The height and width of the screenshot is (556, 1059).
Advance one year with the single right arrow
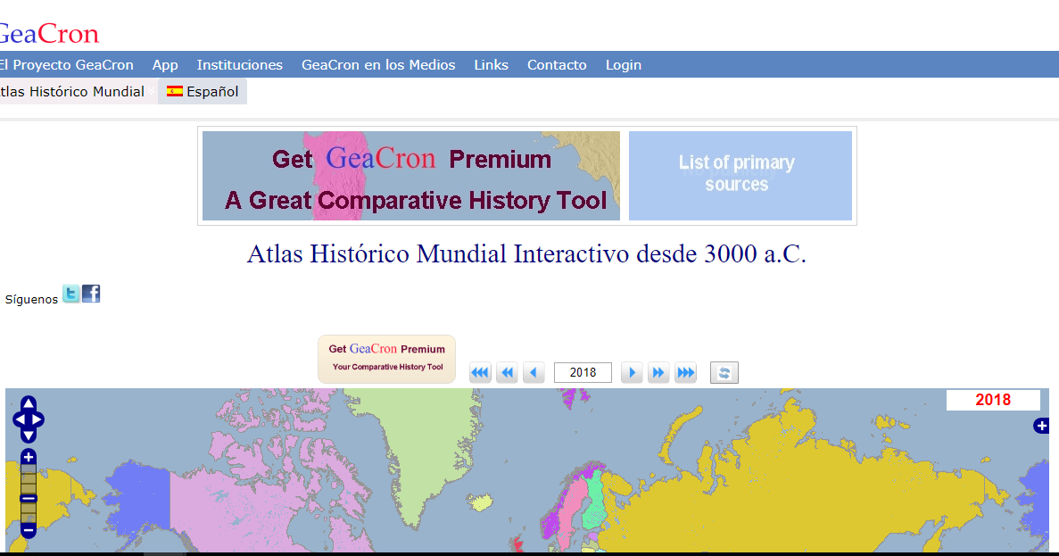(632, 372)
